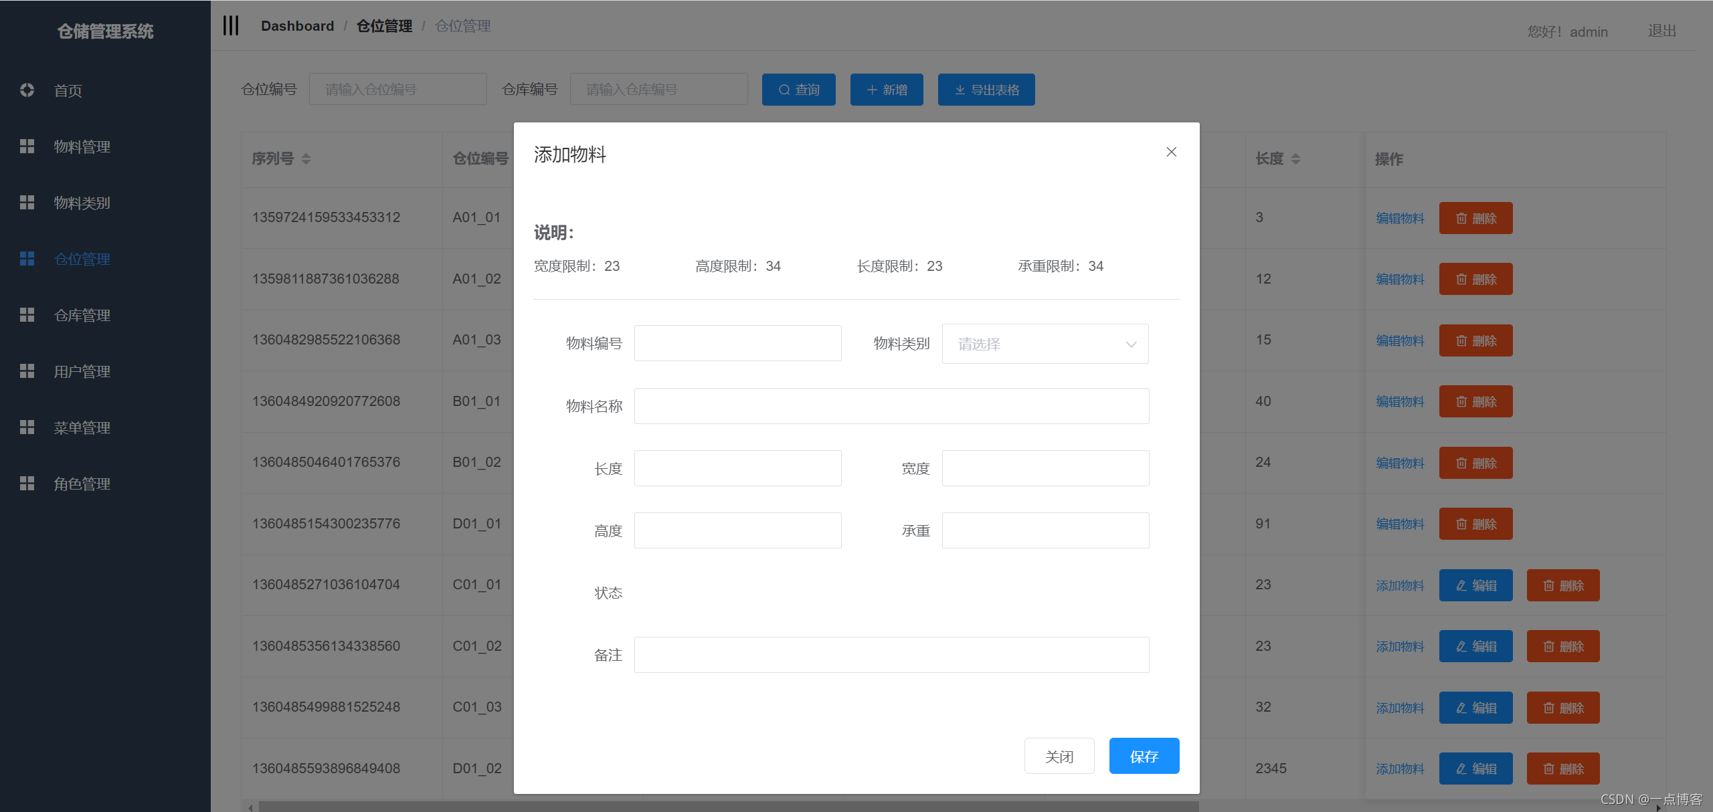Click the 仓位管理 grid icon
This screenshot has height=812, width=1713.
pyautogui.click(x=27, y=259)
